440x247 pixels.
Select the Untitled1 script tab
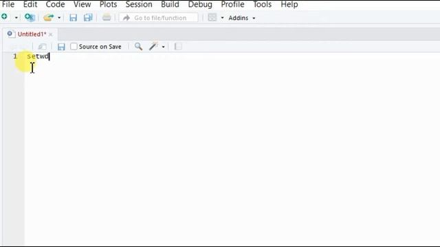pyautogui.click(x=32, y=34)
